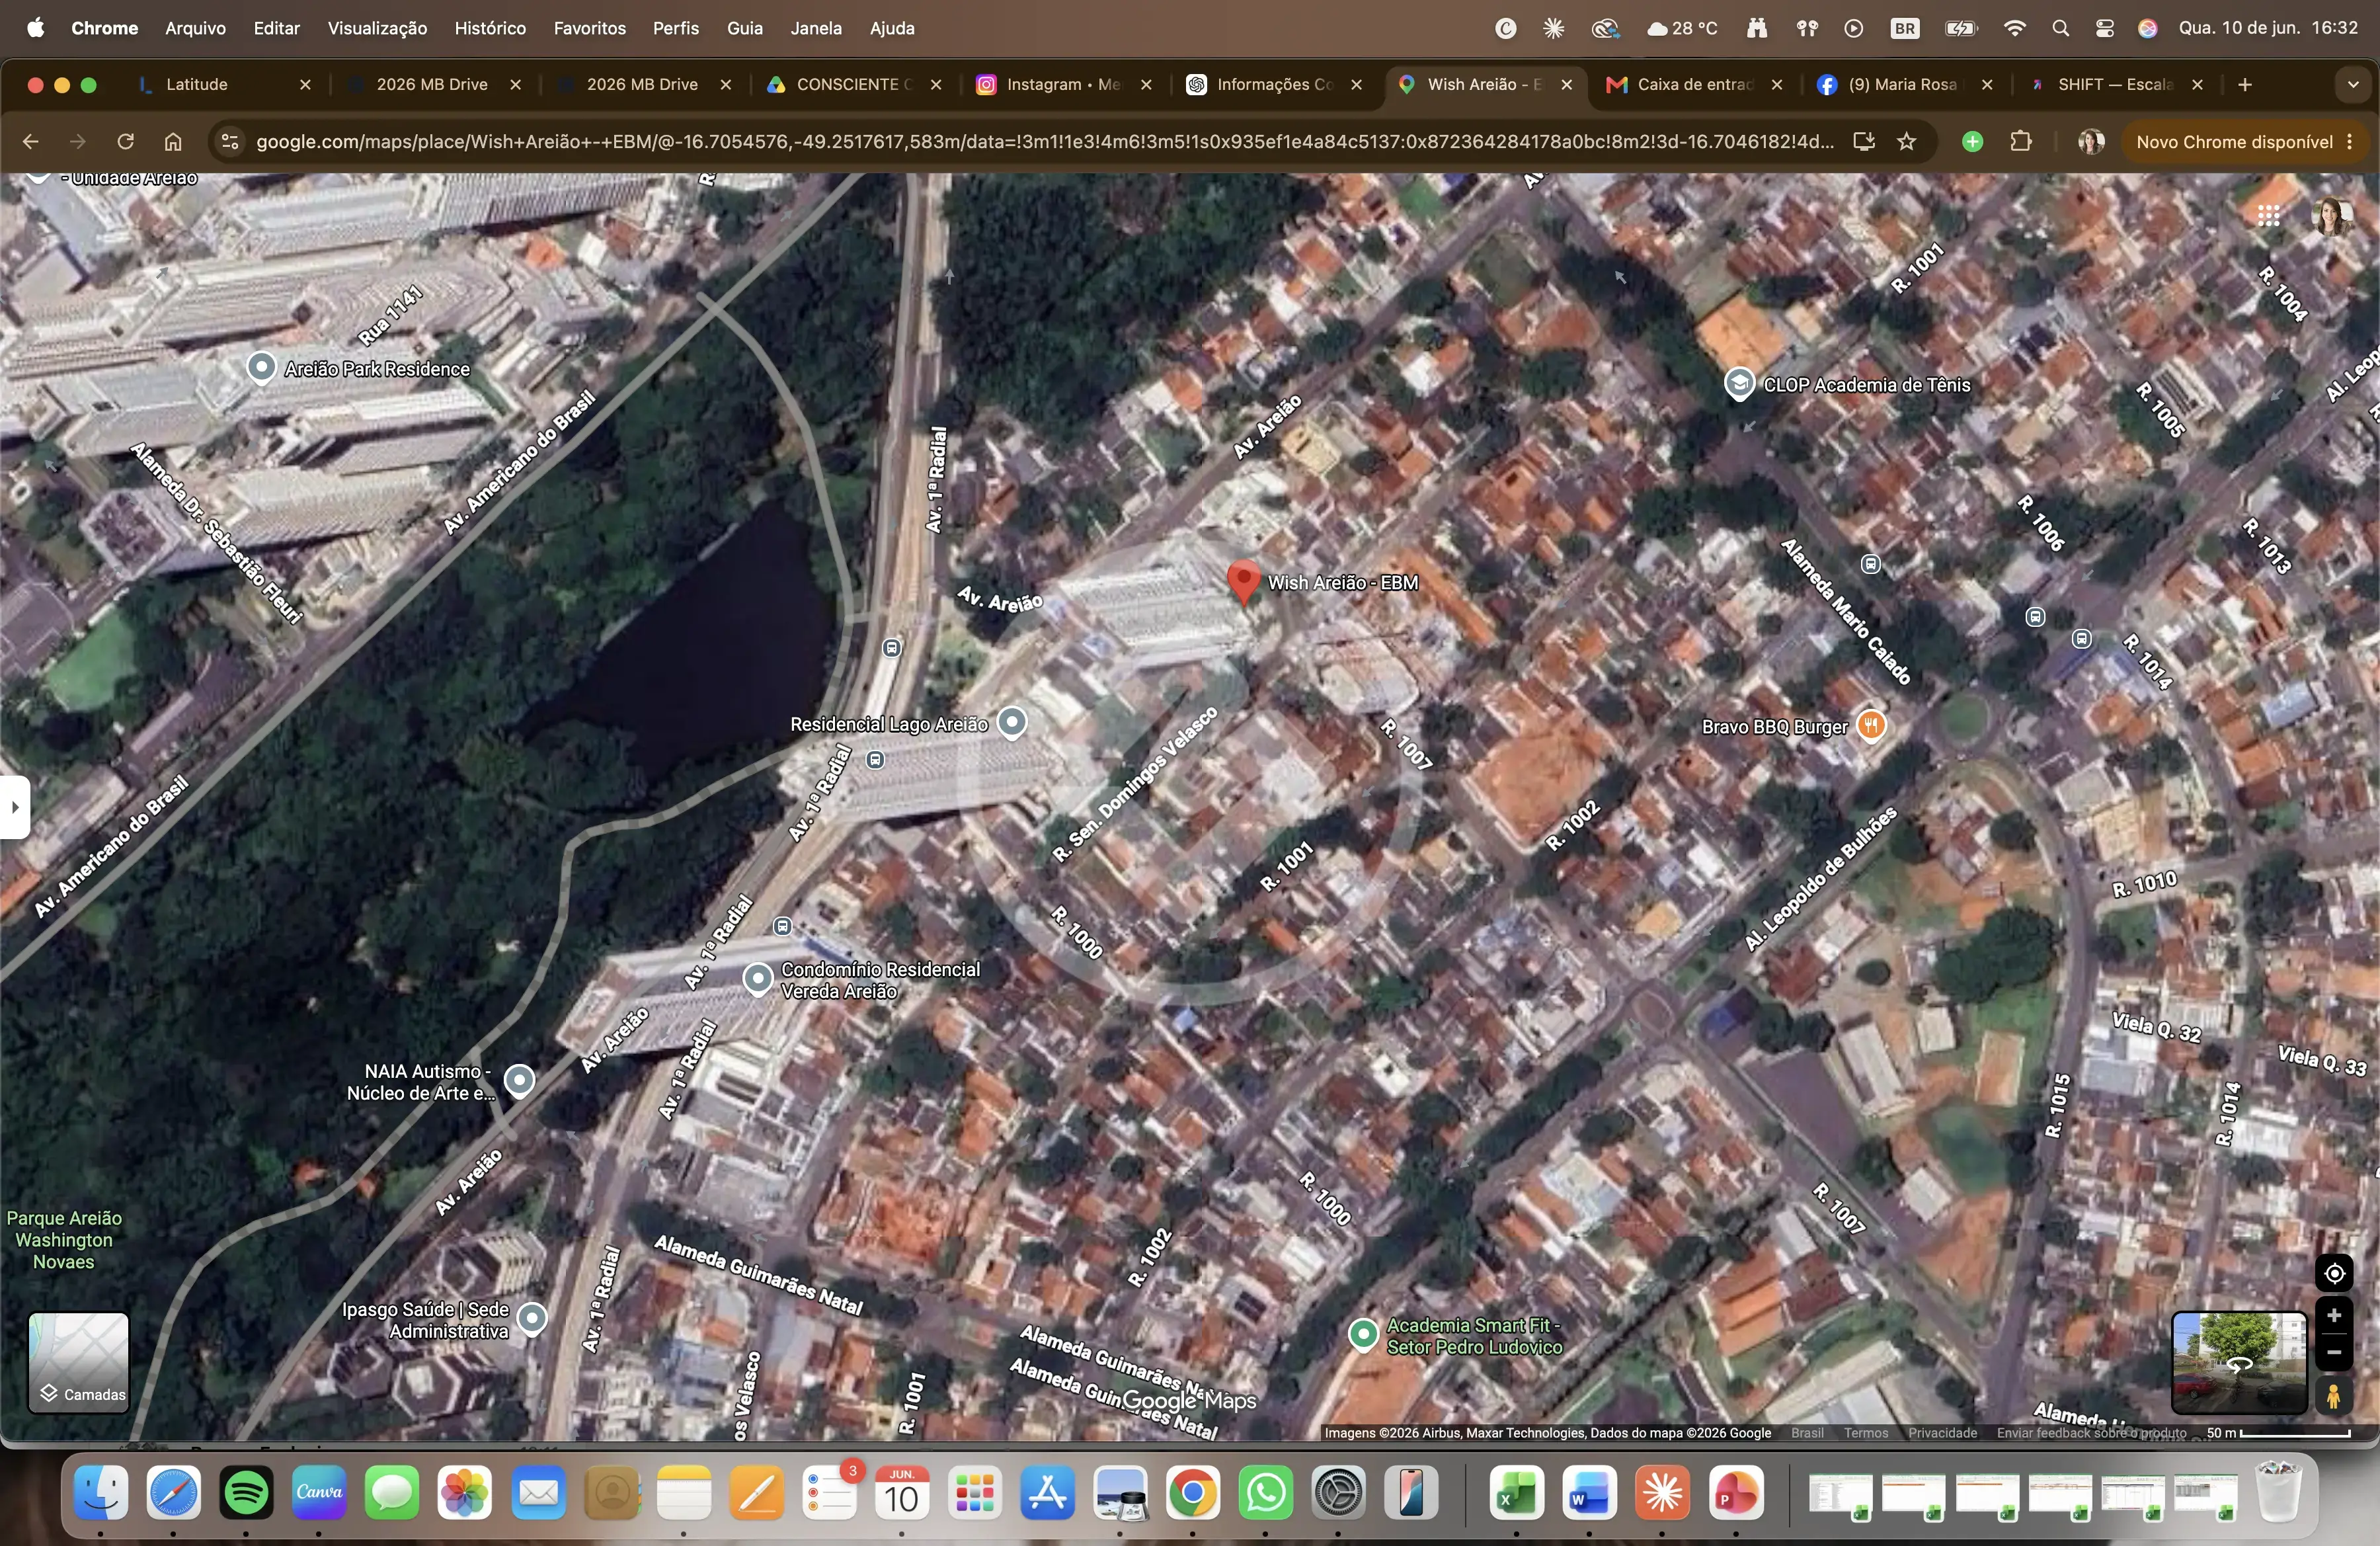Click Academia Smart Fit green marker

1363,1334
